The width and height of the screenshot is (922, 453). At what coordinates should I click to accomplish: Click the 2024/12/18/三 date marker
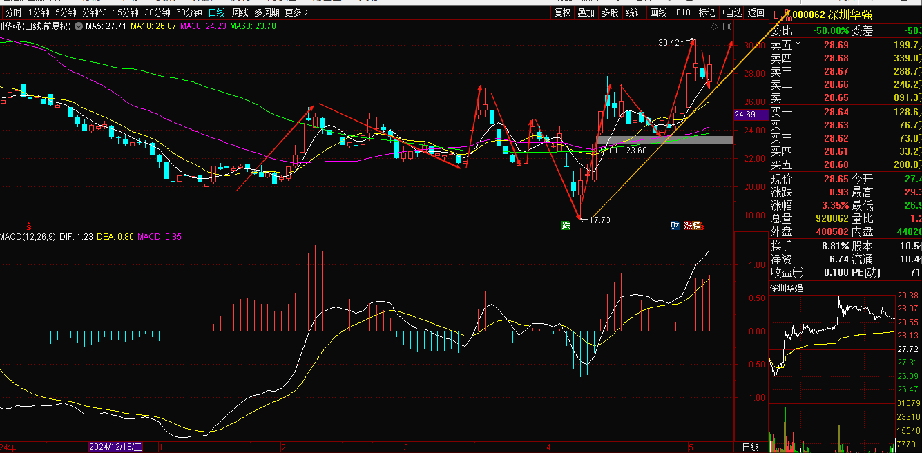116,447
